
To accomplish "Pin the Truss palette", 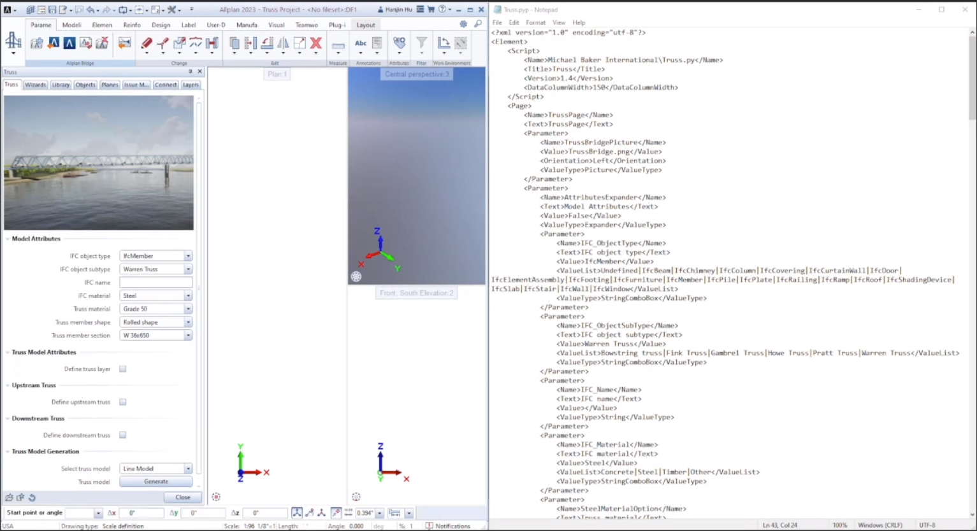I will point(190,72).
